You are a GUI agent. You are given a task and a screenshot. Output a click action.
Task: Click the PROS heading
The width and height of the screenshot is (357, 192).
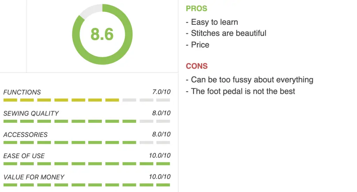[197, 8]
